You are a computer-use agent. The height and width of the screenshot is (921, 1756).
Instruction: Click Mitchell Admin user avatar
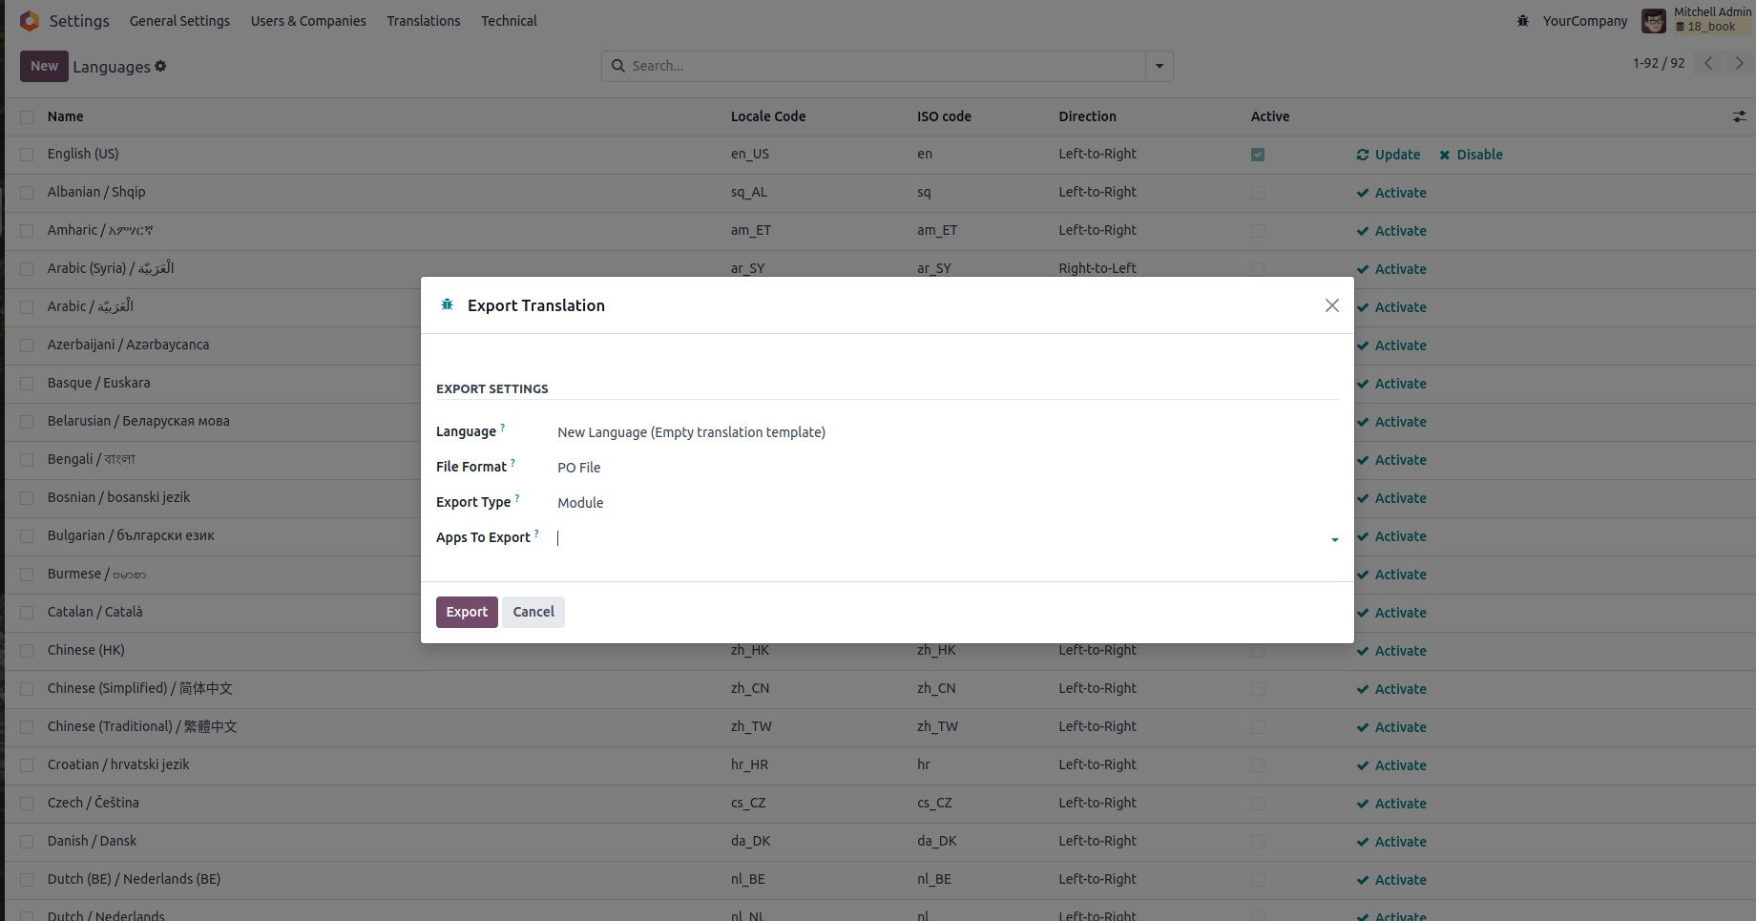coord(1653,20)
